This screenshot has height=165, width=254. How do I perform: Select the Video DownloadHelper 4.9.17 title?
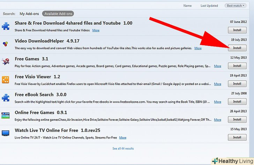click(47, 41)
